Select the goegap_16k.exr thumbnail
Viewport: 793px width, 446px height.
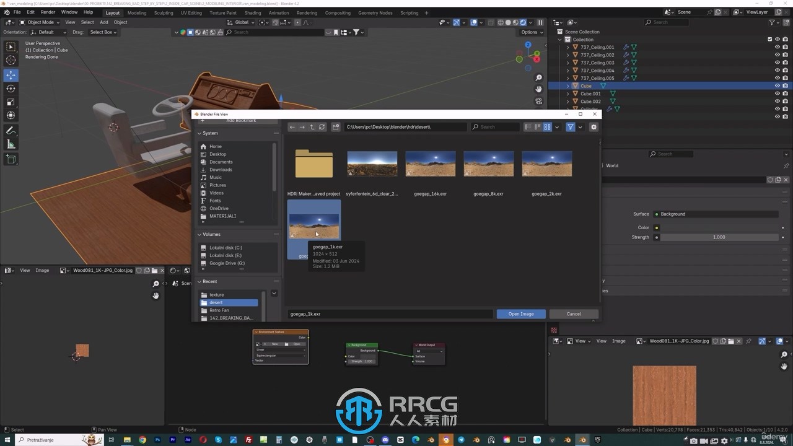tap(431, 164)
